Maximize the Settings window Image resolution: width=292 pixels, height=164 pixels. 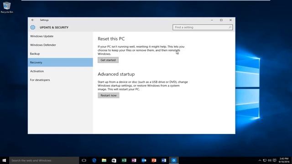(221, 20)
